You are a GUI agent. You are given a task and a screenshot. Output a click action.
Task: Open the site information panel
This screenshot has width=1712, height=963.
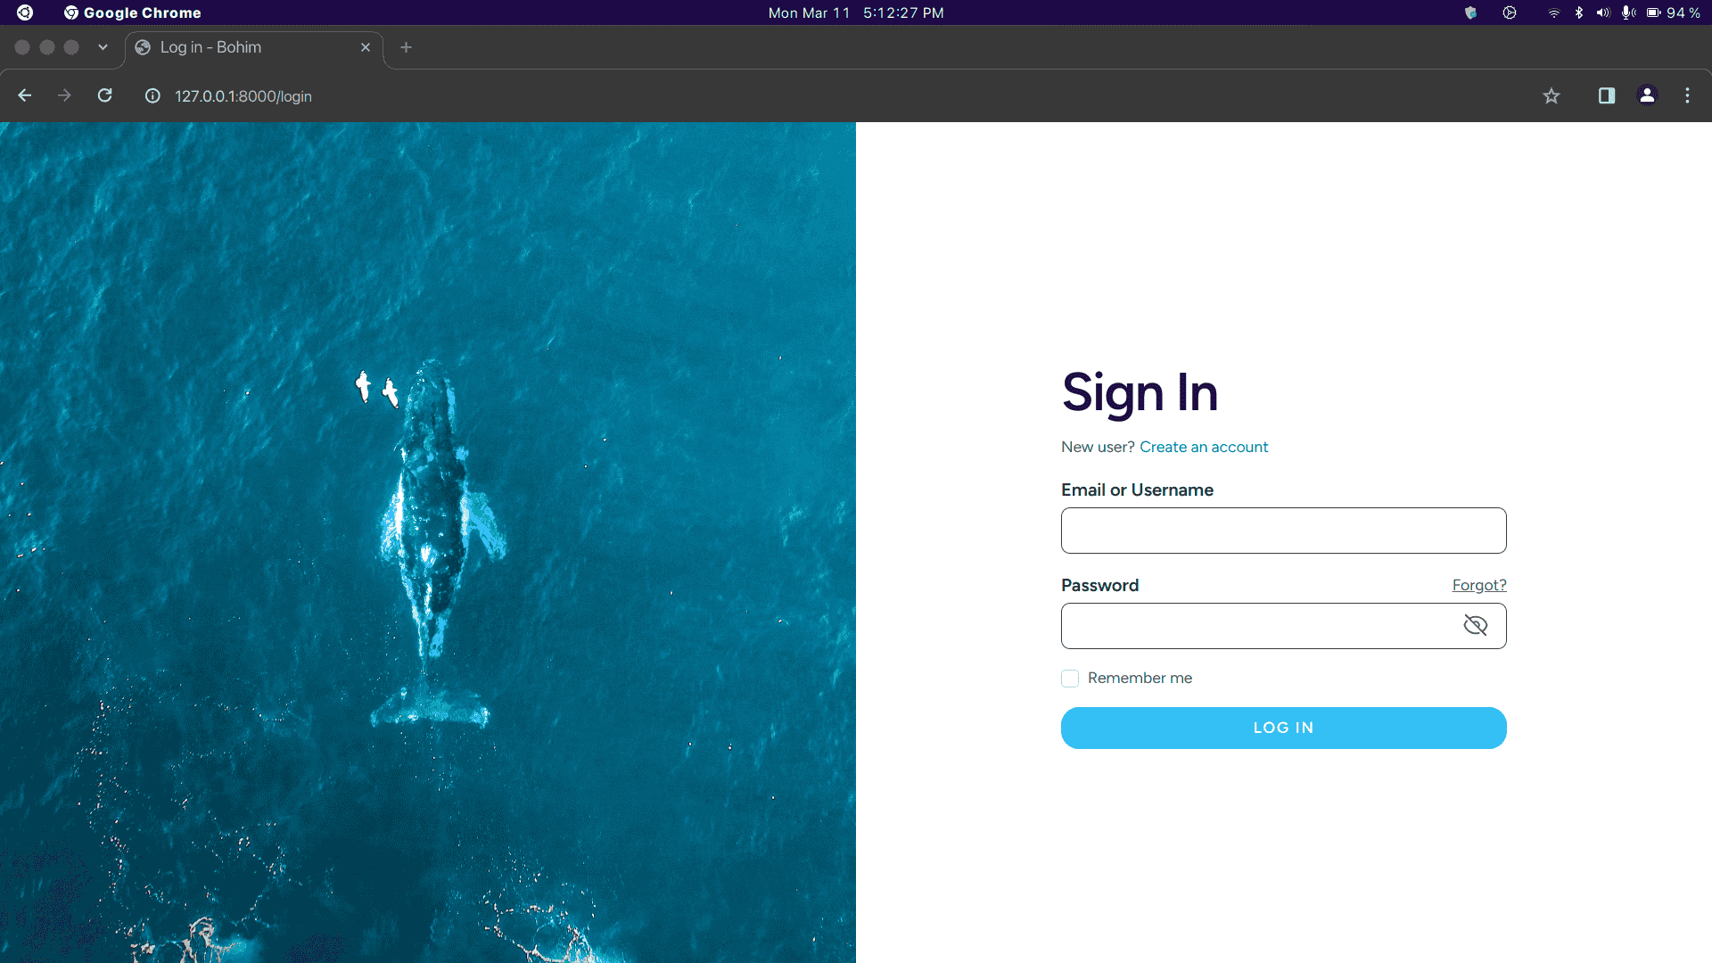click(152, 96)
